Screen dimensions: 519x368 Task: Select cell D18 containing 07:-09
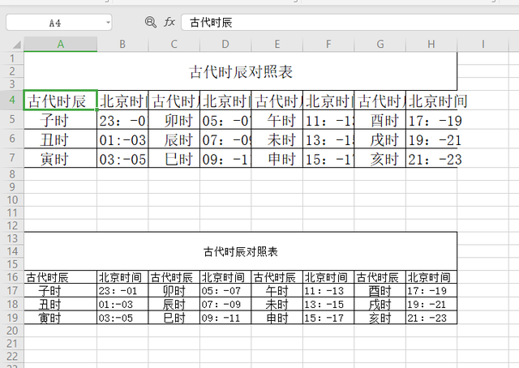[x=225, y=304]
